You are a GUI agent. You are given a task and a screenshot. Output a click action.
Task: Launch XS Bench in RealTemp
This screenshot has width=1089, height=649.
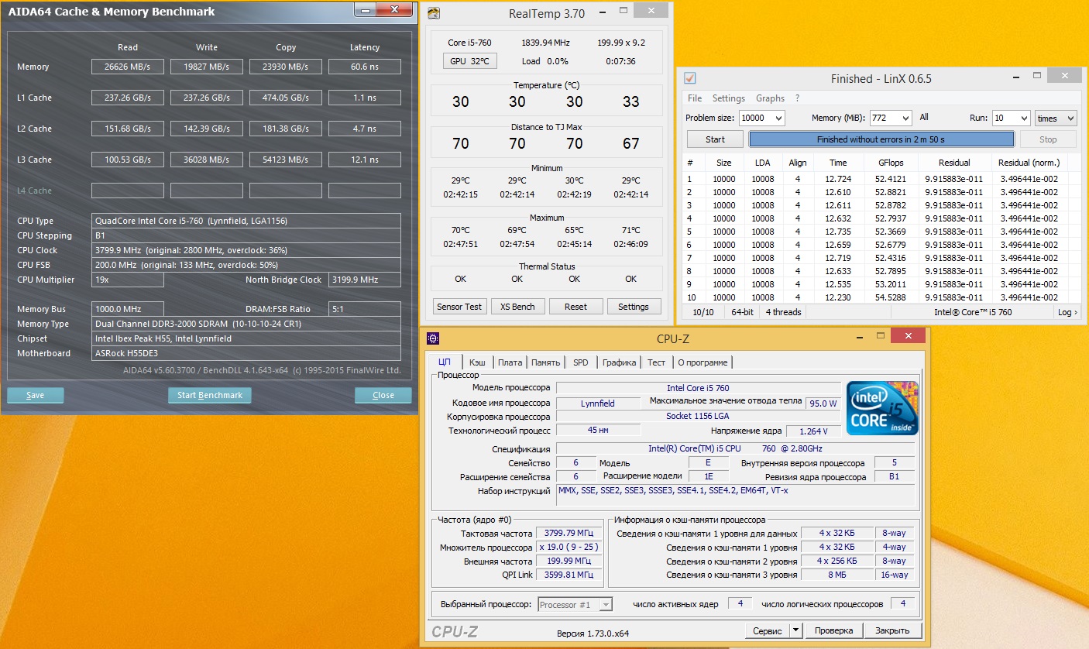[x=517, y=307]
